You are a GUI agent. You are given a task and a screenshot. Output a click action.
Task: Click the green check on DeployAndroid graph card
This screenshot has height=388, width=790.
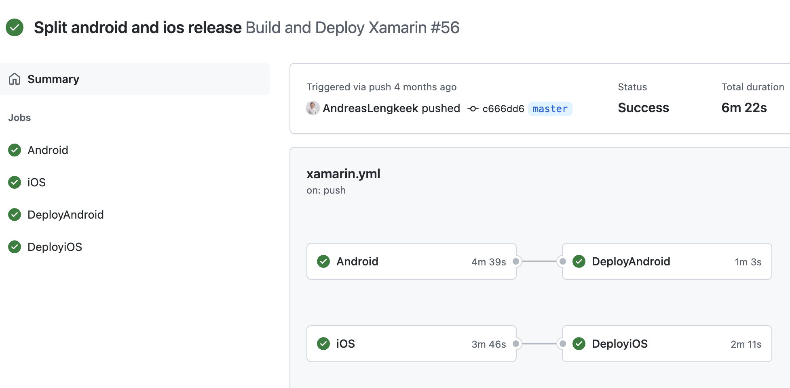tap(579, 261)
